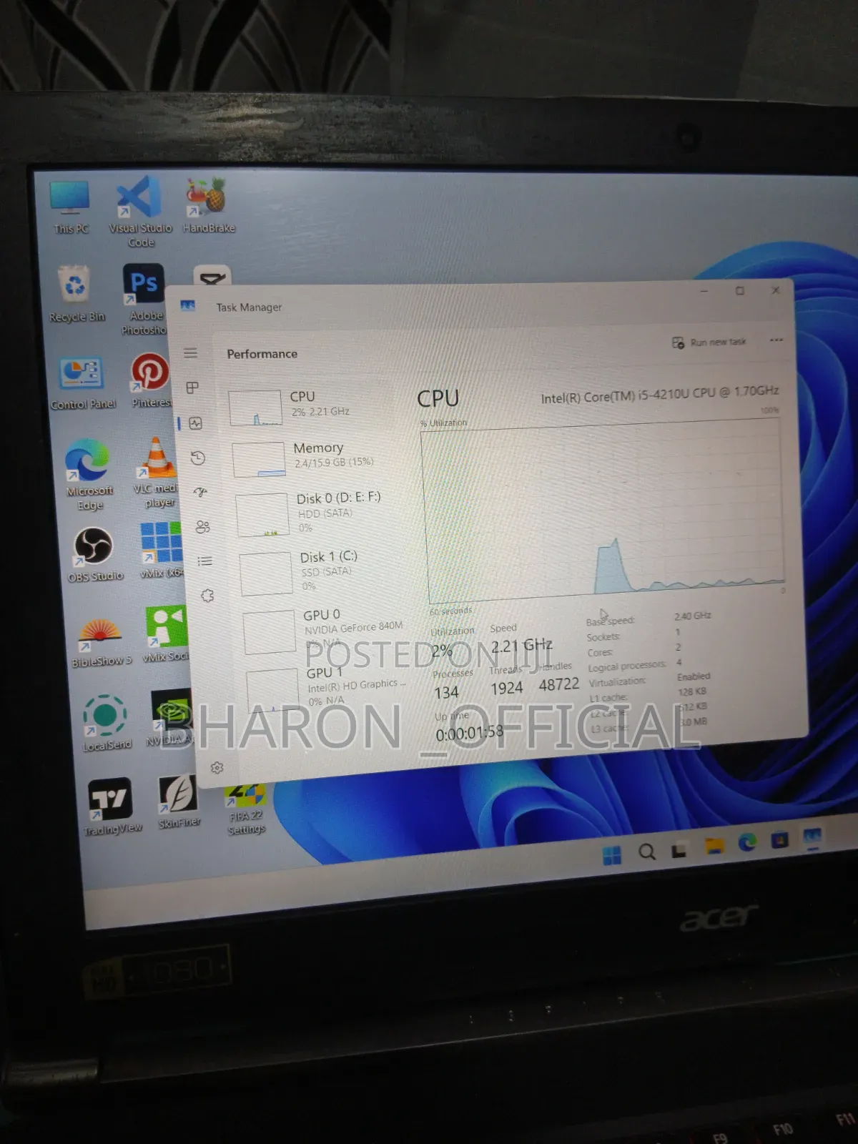The height and width of the screenshot is (1144, 858).
Task: Open App history page in sidebar
Action: tap(198, 458)
